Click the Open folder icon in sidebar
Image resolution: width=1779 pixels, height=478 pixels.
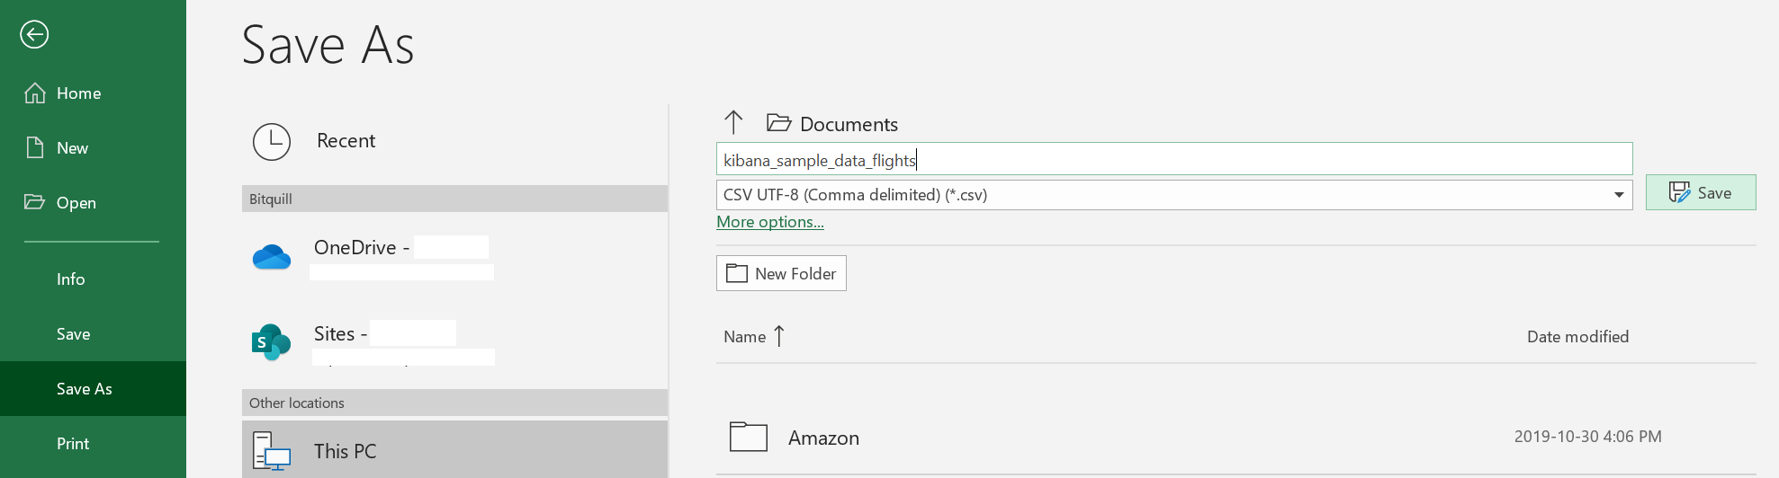[35, 202]
